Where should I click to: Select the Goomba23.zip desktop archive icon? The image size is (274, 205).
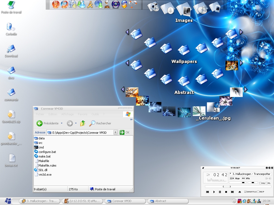tap(11, 114)
